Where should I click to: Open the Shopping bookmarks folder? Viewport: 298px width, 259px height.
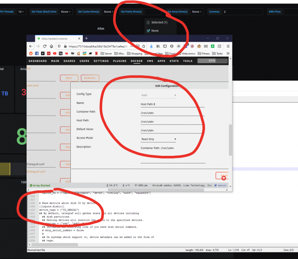[135, 54]
